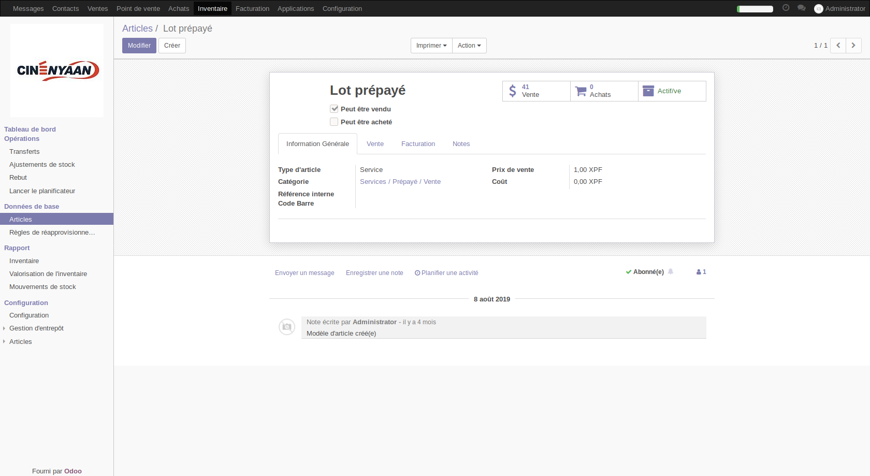Click the archive box Actif/ve icon
Screen dimensions: 870x476
(648, 91)
